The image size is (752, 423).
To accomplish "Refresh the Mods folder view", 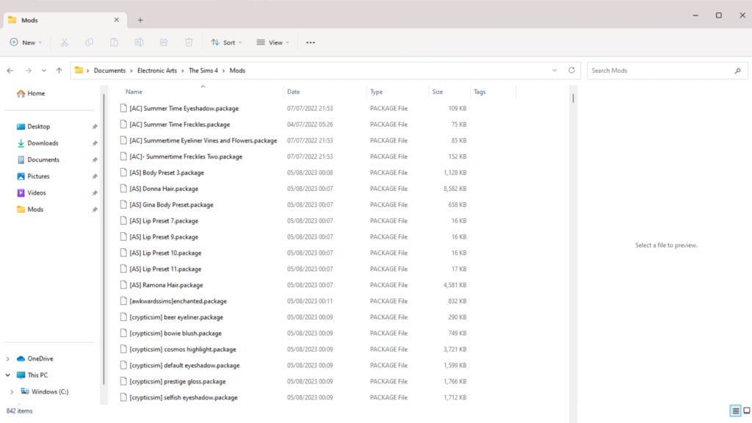I will point(571,70).
